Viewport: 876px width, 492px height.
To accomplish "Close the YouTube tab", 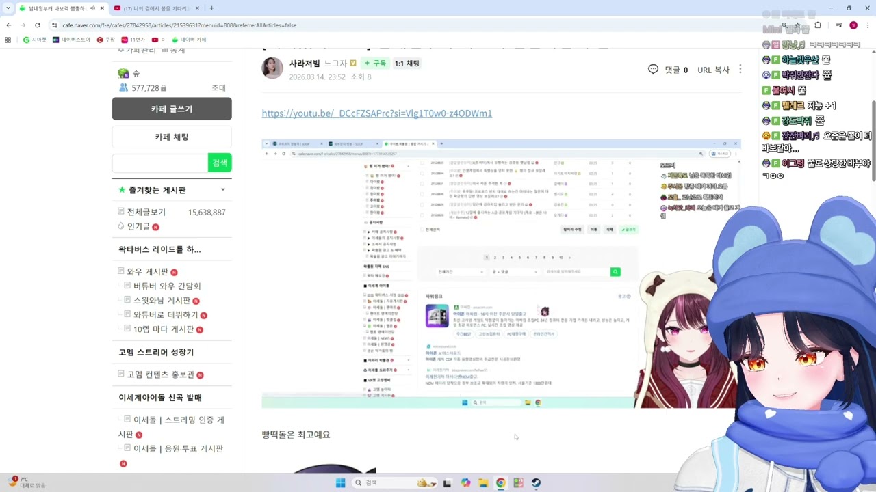I will (x=197, y=8).
